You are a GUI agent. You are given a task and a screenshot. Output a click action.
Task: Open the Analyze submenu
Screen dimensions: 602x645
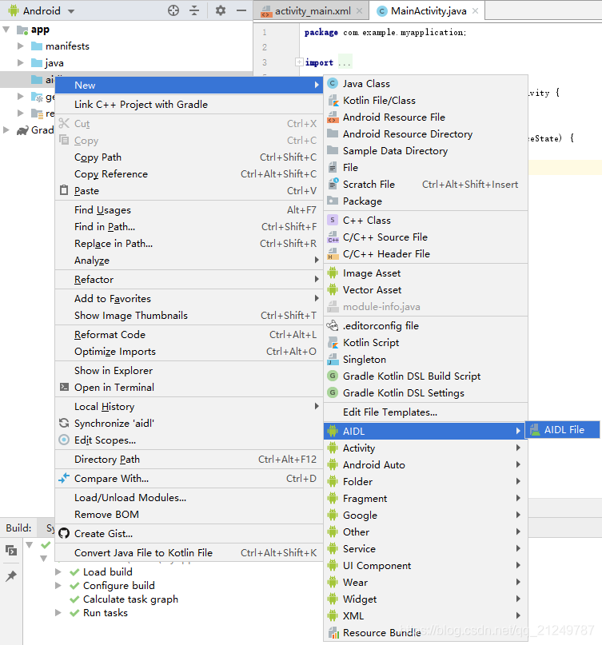click(x=189, y=261)
